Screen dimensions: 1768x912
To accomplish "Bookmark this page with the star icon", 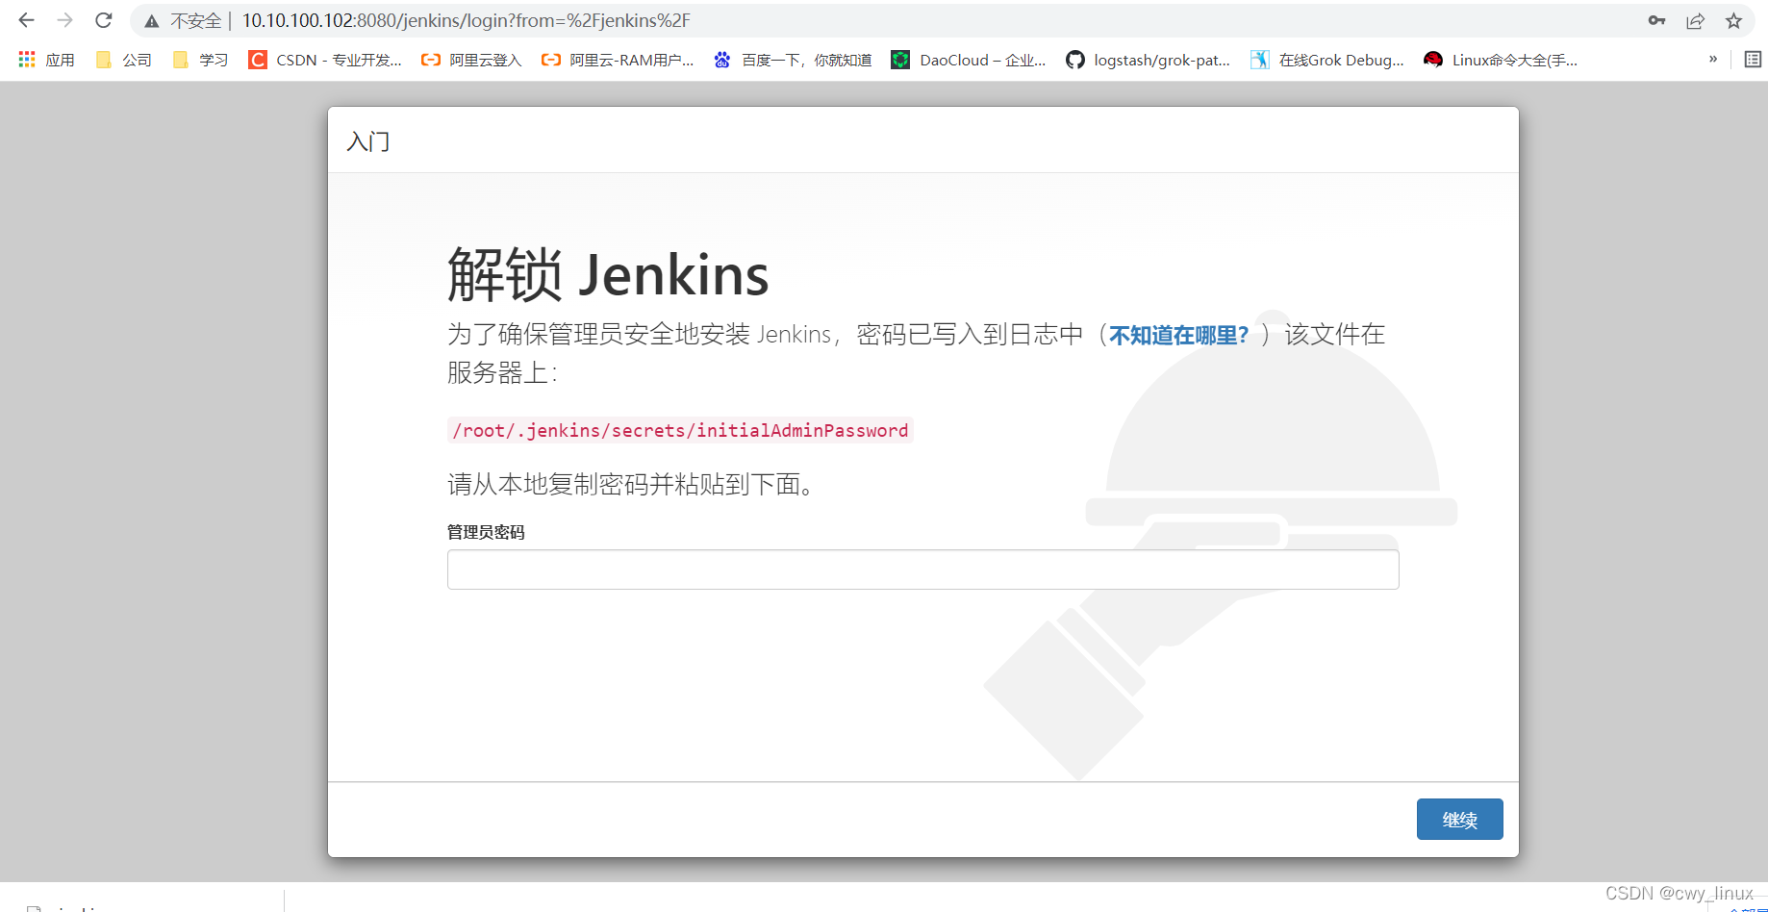I will point(1733,20).
